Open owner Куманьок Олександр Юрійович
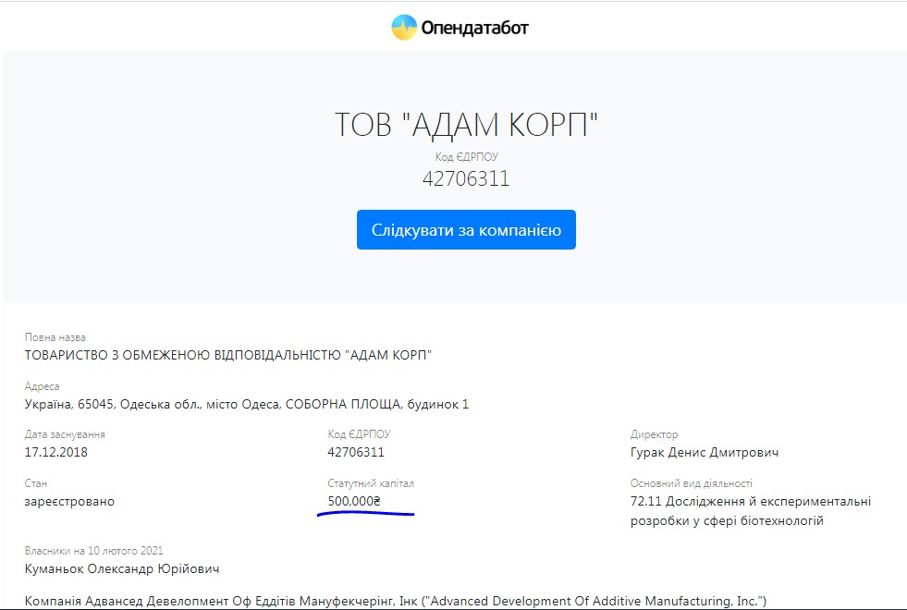The width and height of the screenshot is (907, 610). pyautogui.click(x=122, y=568)
